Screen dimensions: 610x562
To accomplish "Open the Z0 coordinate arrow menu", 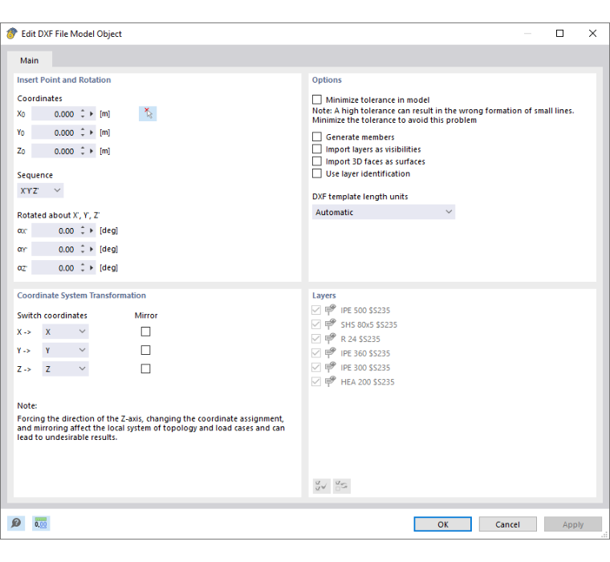I will 91,151.
